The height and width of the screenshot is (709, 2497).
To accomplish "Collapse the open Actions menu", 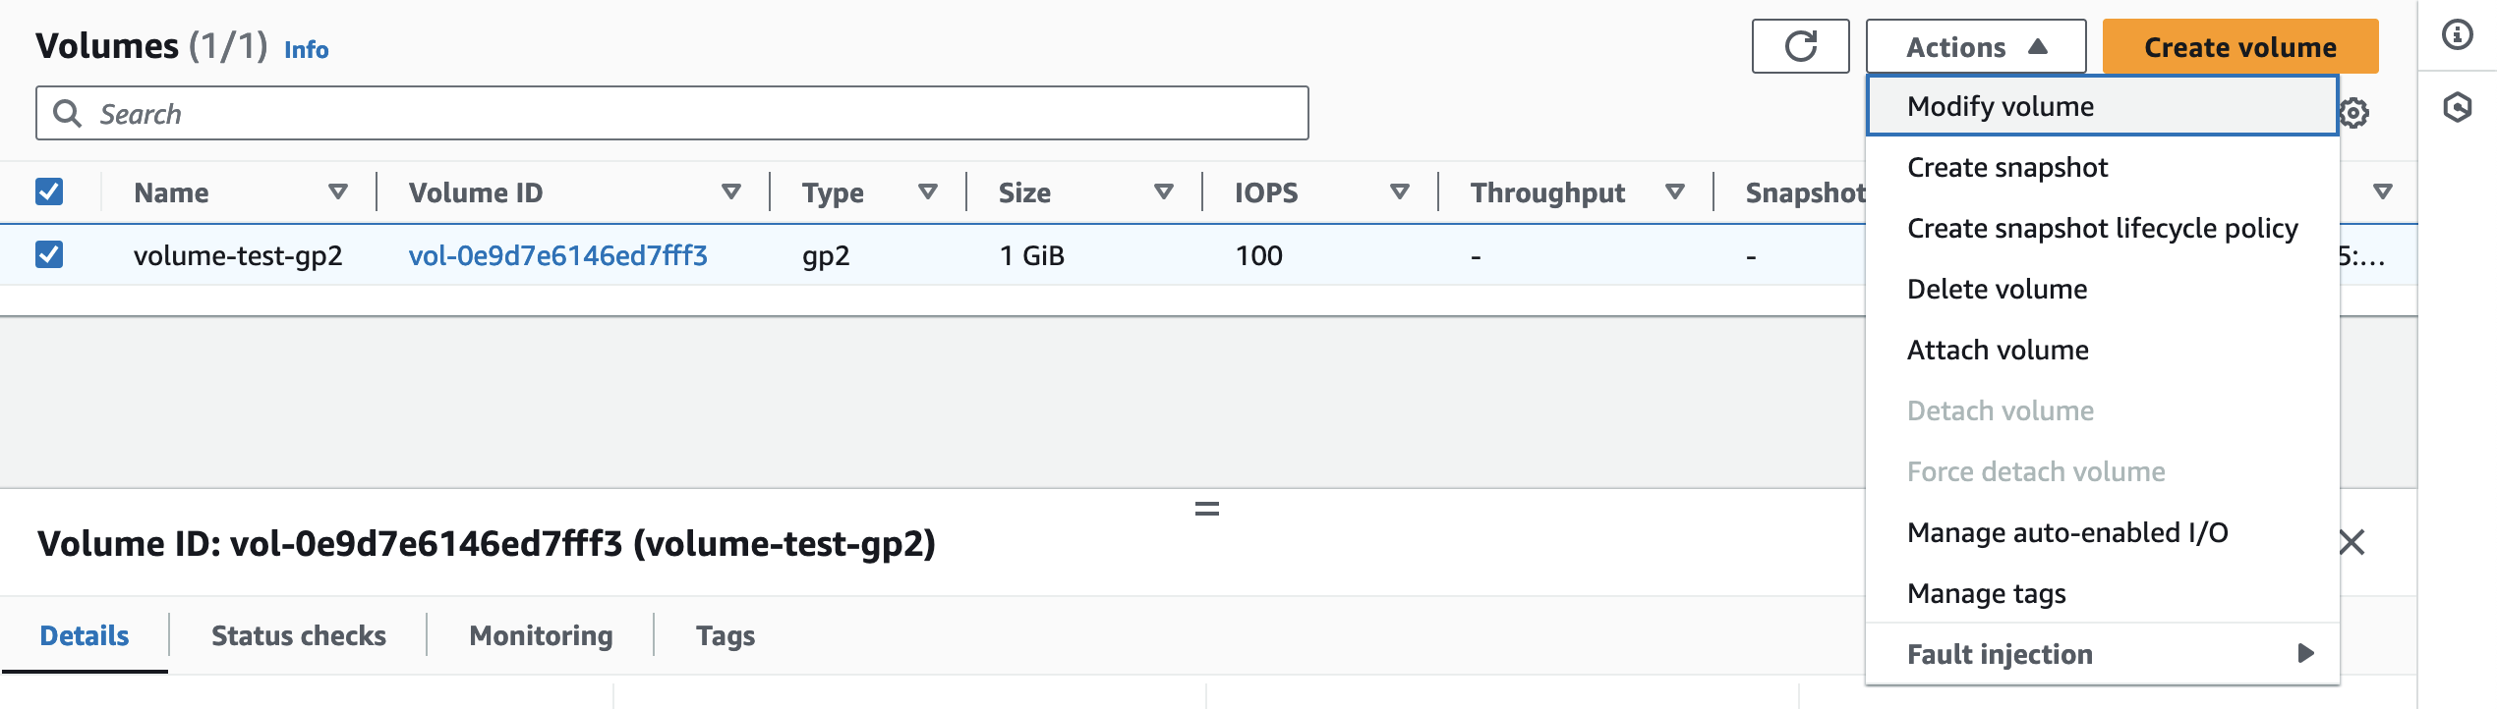I will click(x=1975, y=46).
